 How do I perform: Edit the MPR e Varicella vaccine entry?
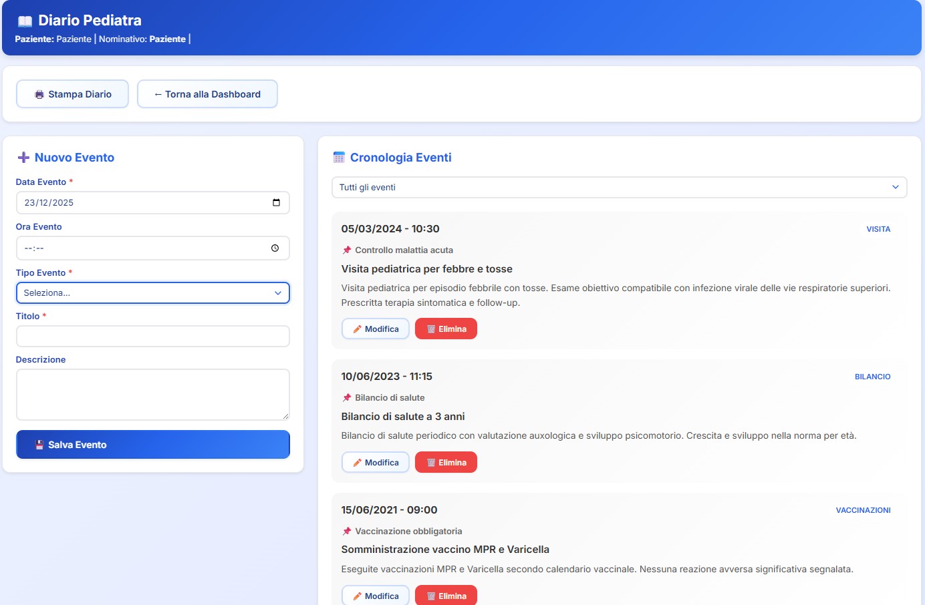coord(375,596)
